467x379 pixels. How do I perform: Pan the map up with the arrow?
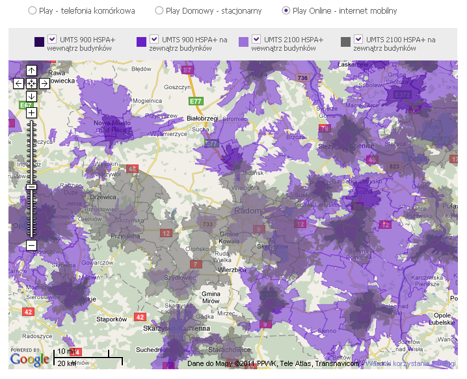31,71
